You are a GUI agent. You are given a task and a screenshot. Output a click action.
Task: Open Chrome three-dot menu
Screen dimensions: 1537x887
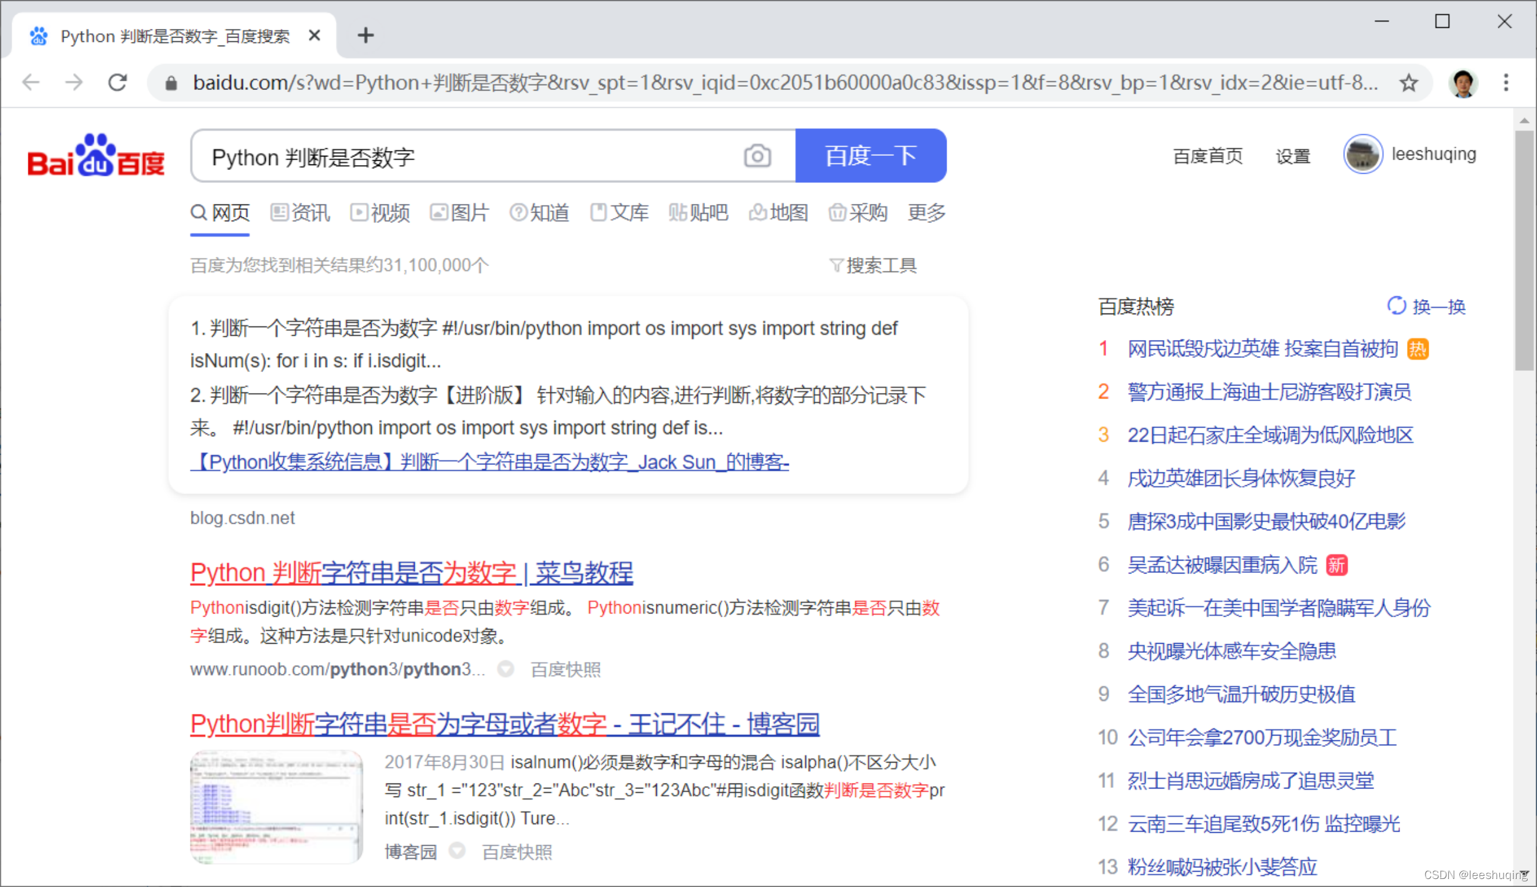(x=1506, y=83)
